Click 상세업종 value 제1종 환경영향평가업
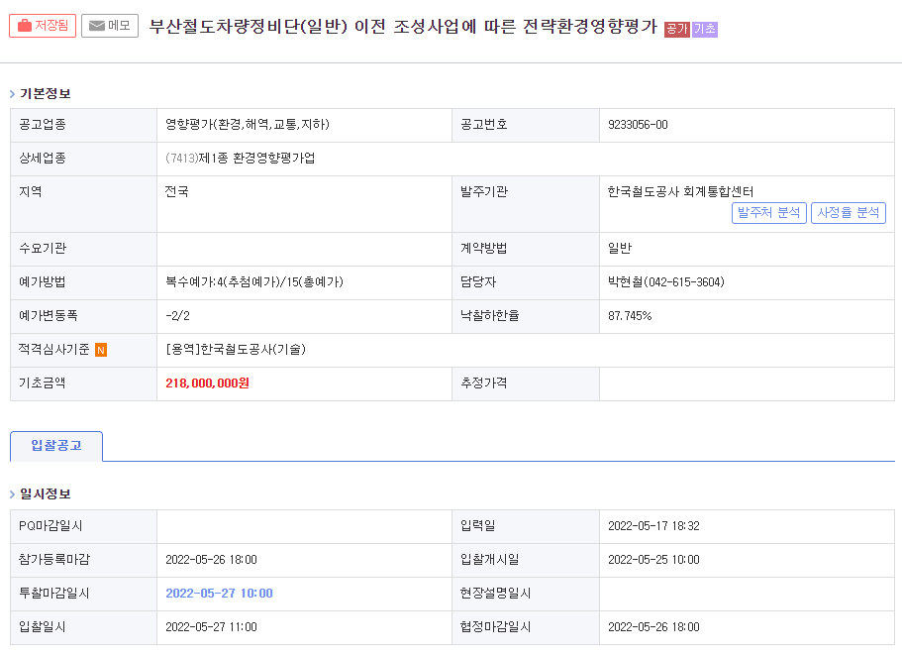 pos(256,159)
